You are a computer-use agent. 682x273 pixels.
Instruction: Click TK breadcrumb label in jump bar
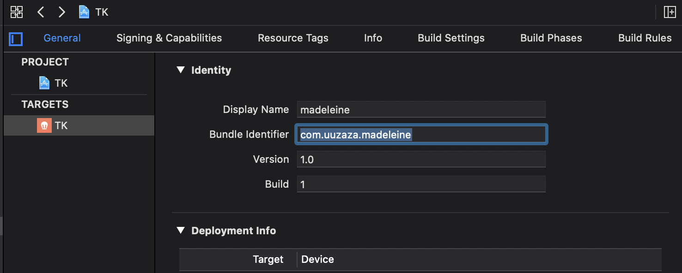(x=102, y=12)
